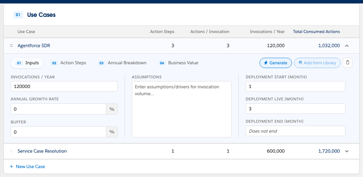
Task: Select the Total Consumed Actions column header
Action: tap(316, 32)
